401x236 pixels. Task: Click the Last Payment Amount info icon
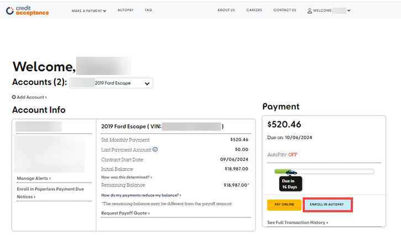click(155, 149)
